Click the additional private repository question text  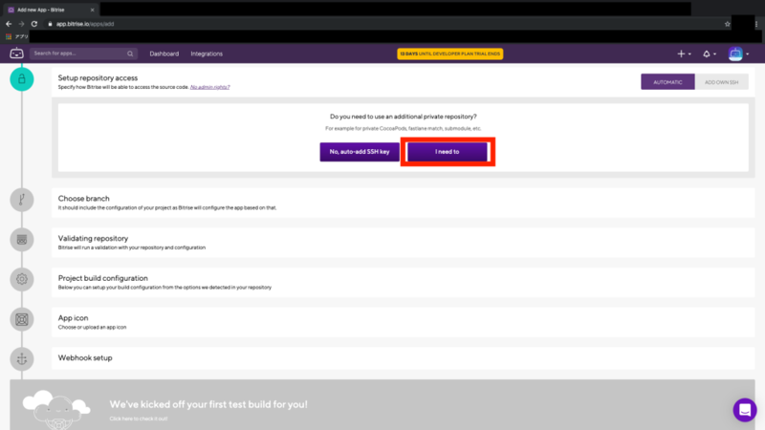coord(403,117)
